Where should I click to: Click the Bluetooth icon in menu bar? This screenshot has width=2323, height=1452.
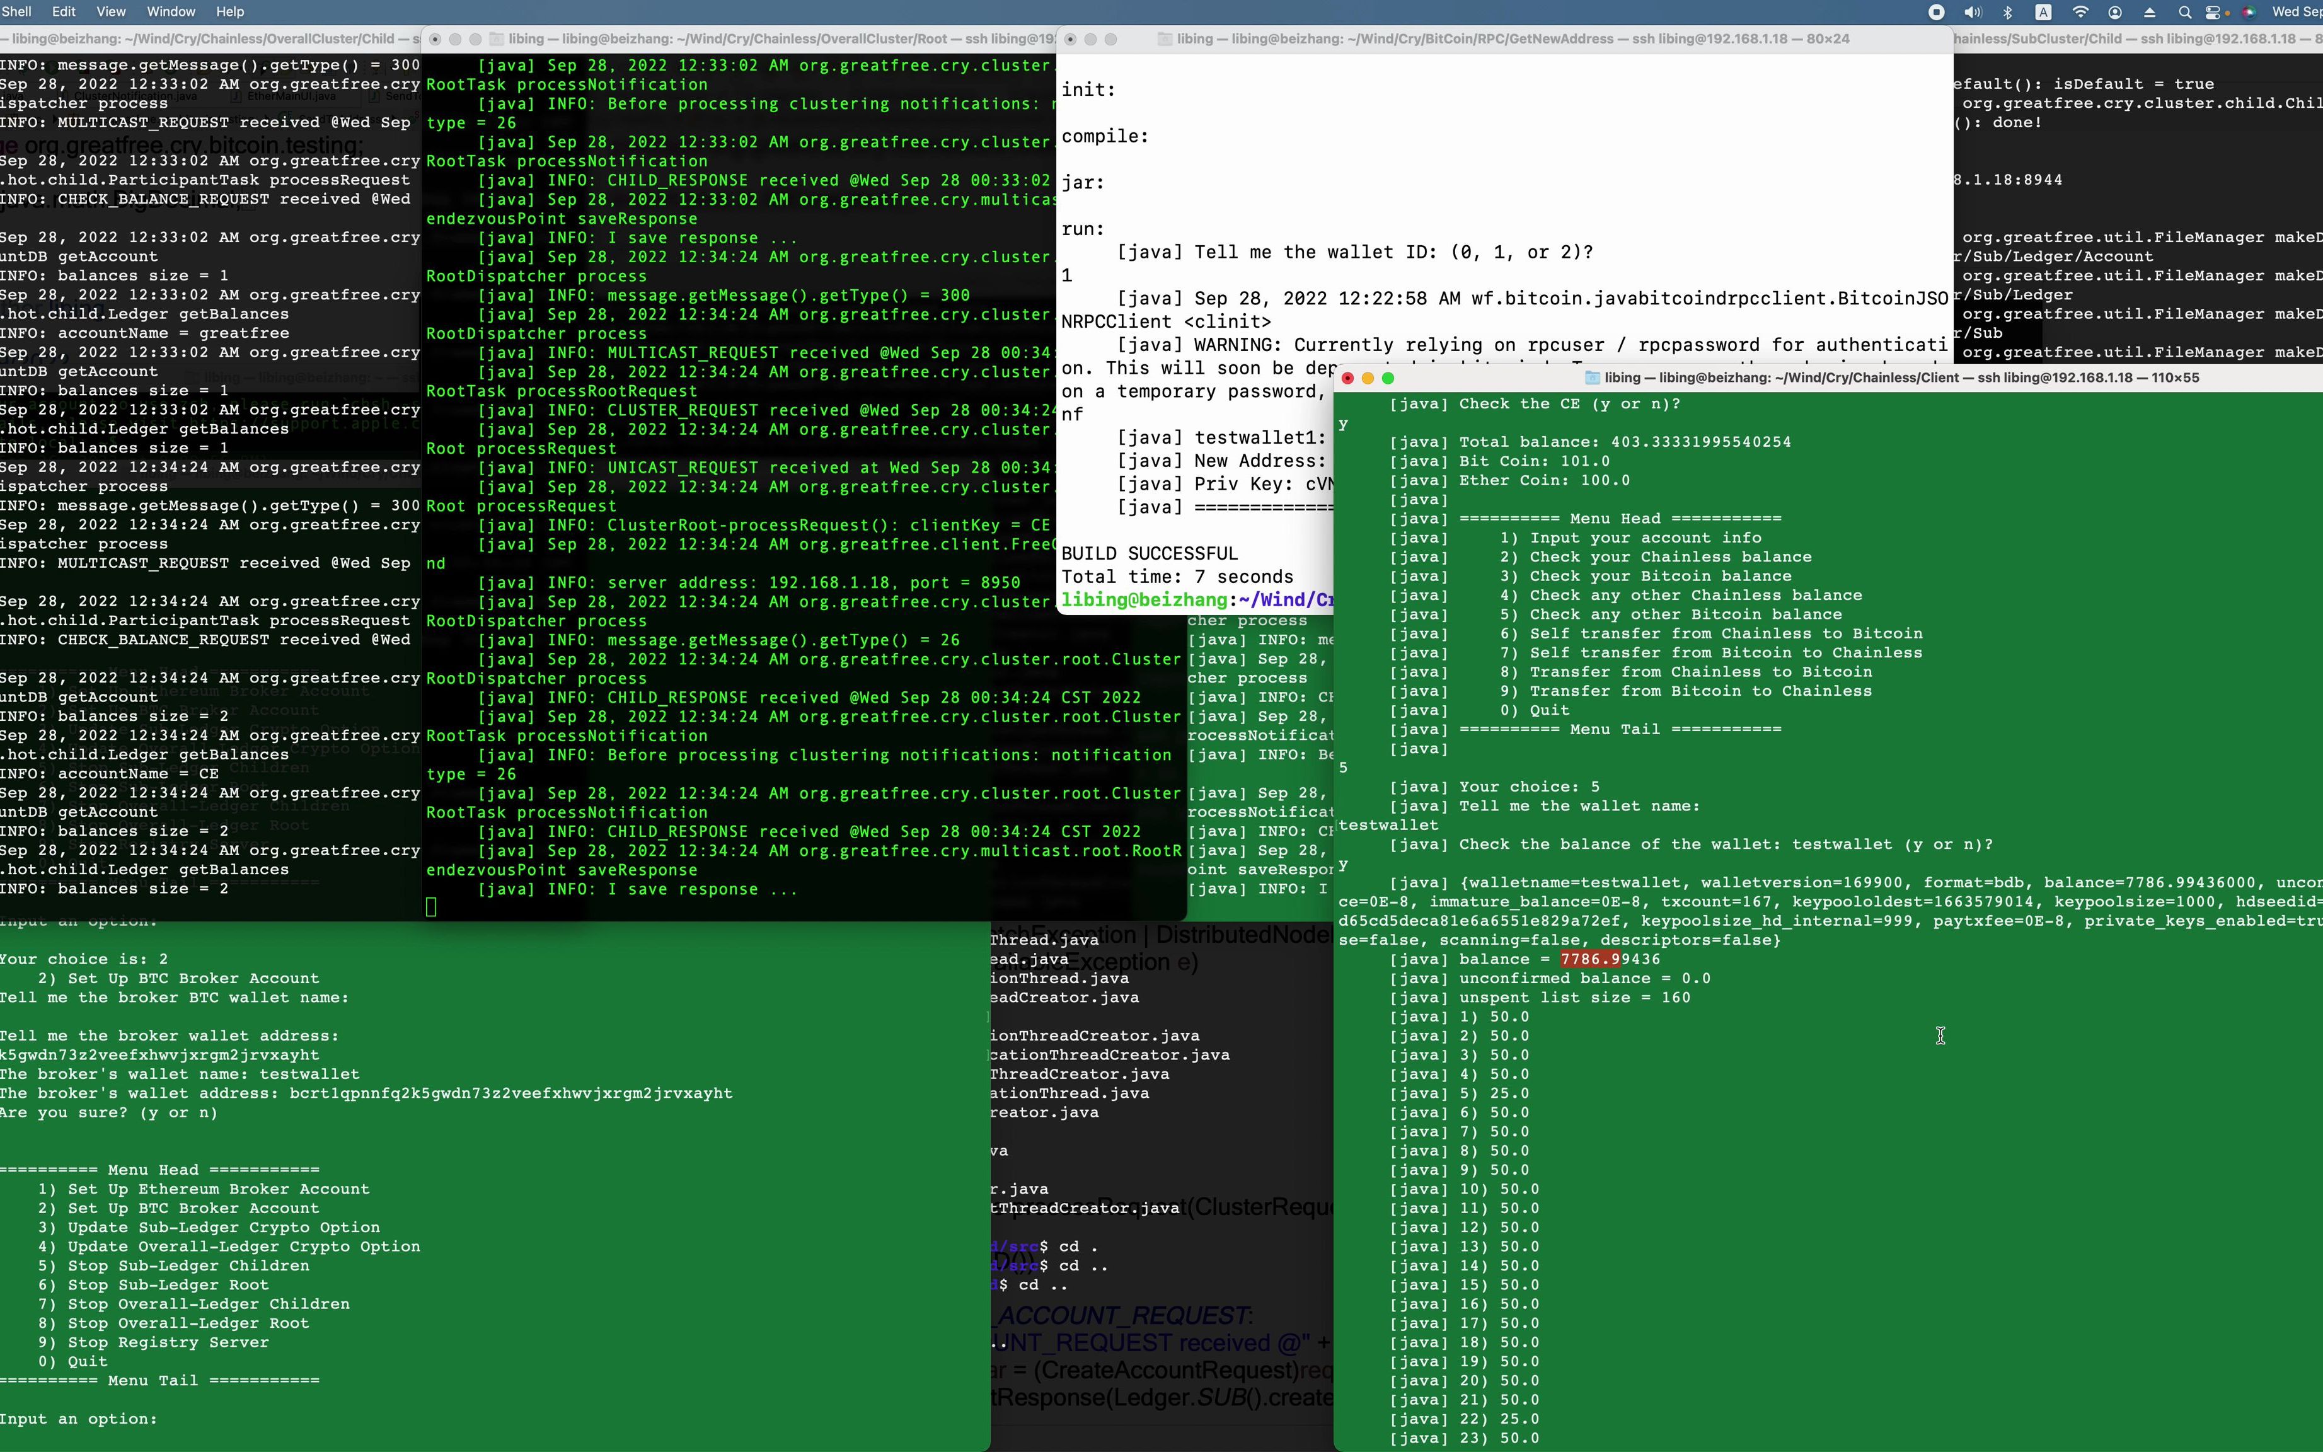coord(2009,12)
